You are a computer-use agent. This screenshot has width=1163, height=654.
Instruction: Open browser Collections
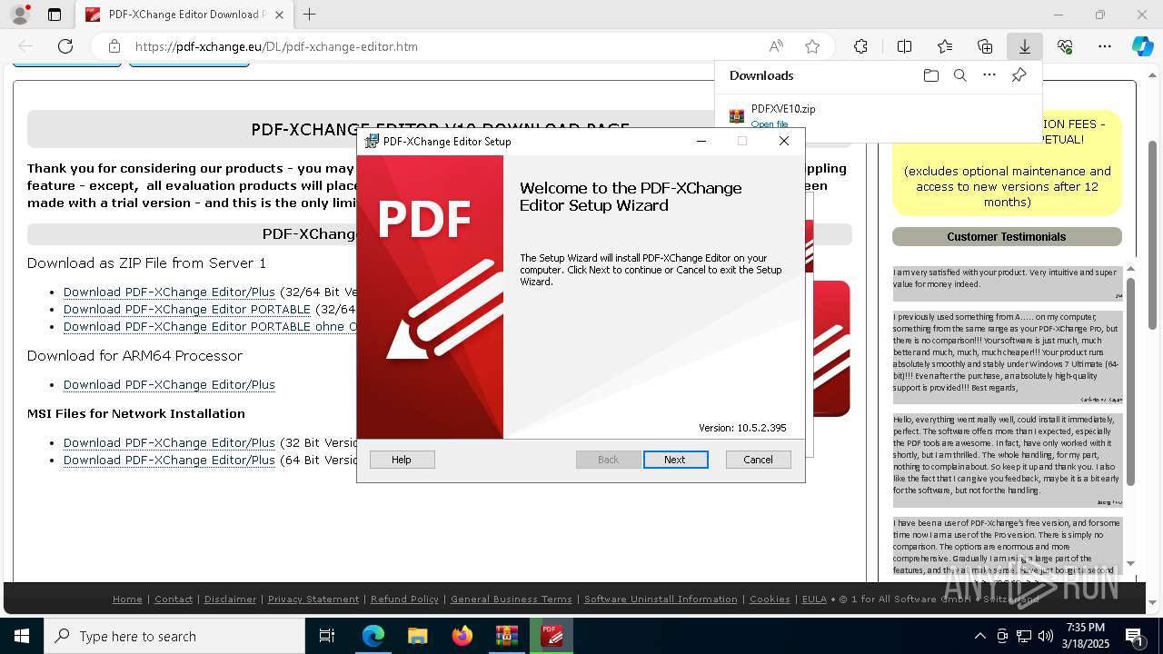coord(985,46)
